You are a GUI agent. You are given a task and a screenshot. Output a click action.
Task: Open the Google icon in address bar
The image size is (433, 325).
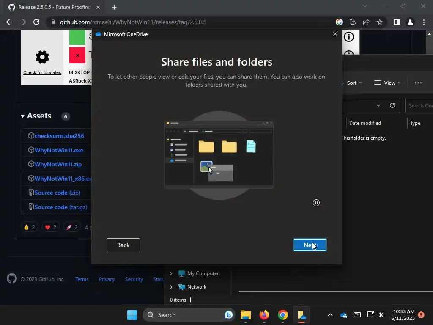click(339, 22)
